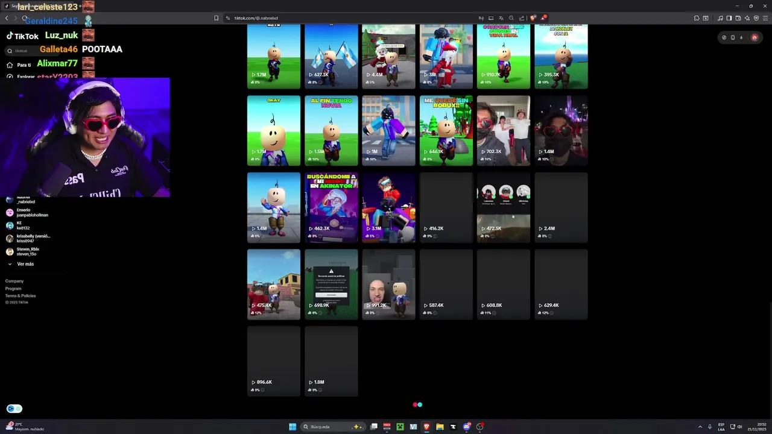This screenshot has height=434, width=772.
Task: Open the video with 472.5K views
Action: [x=504, y=207]
